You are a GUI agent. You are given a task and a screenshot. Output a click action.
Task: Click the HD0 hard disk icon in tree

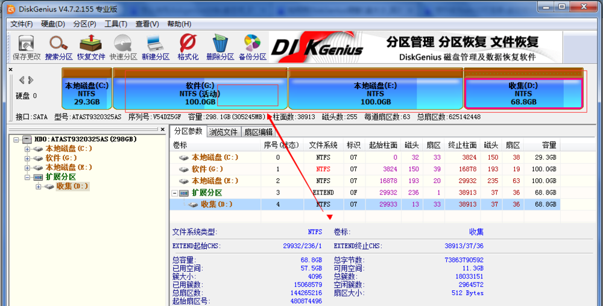pos(27,139)
